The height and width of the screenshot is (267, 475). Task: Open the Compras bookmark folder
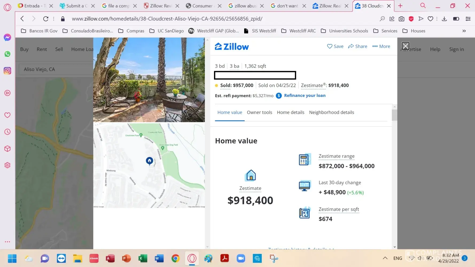tap(131, 31)
